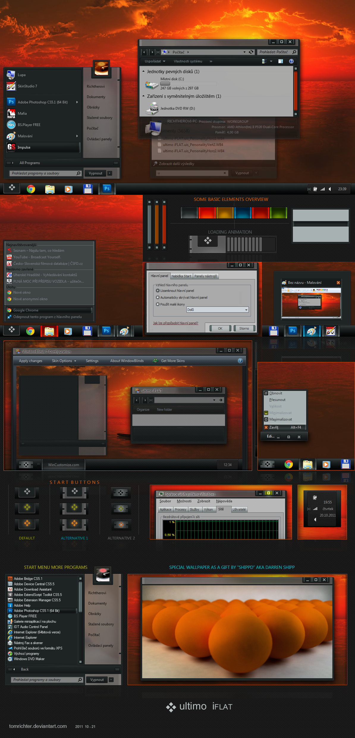The height and width of the screenshot is (738, 355).
Task: Show hidden tray icons beside the 23:39 clock
Action: 309,189
